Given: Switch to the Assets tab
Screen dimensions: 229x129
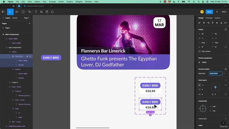Looking at the screenshot, I should pos(15,18).
